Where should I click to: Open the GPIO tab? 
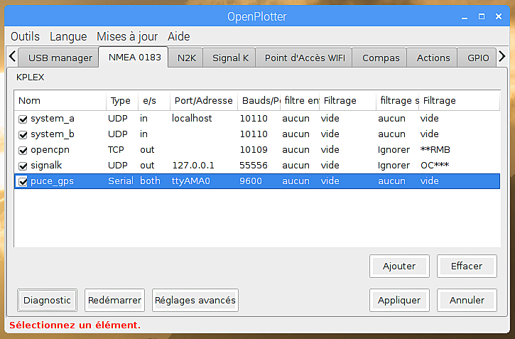pos(477,58)
